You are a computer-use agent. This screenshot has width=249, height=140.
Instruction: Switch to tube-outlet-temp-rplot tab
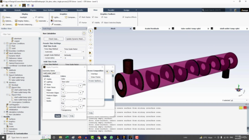(x=191, y=28)
